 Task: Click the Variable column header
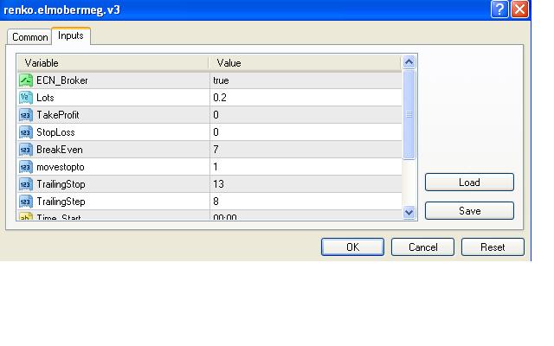point(113,63)
